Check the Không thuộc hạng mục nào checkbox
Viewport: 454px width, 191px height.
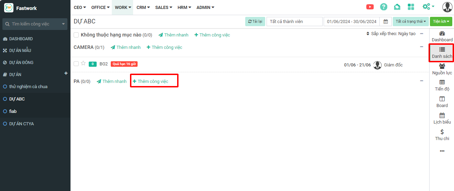tap(76, 35)
